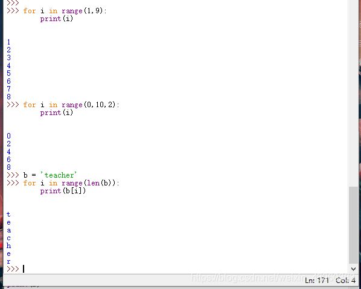This screenshot has height=289, width=361.
Task: Click the 'Col: 4' status bar entry
Action: (345, 281)
